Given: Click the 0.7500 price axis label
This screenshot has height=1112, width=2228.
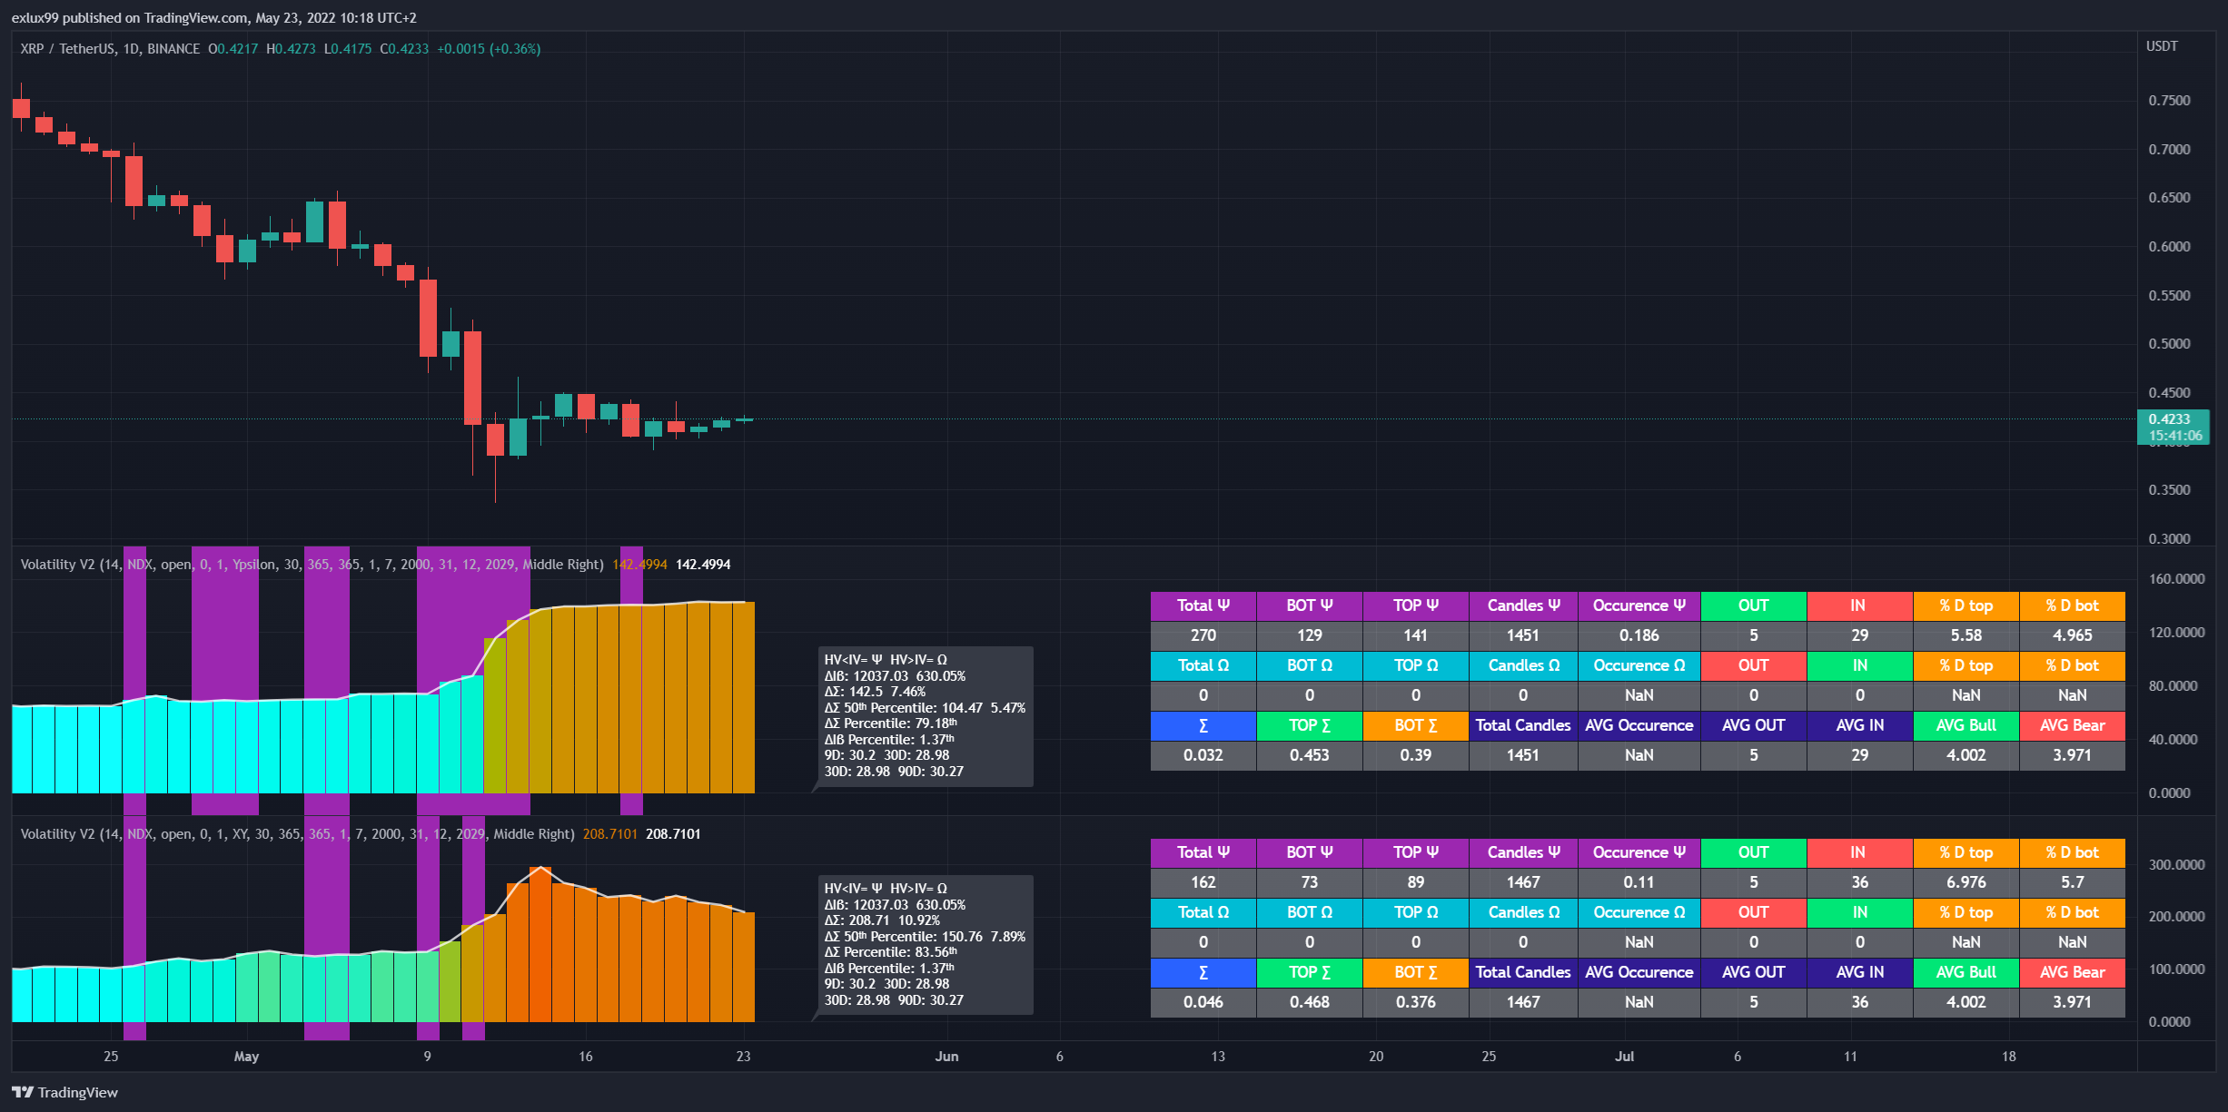Looking at the screenshot, I should pyautogui.click(x=2169, y=101).
